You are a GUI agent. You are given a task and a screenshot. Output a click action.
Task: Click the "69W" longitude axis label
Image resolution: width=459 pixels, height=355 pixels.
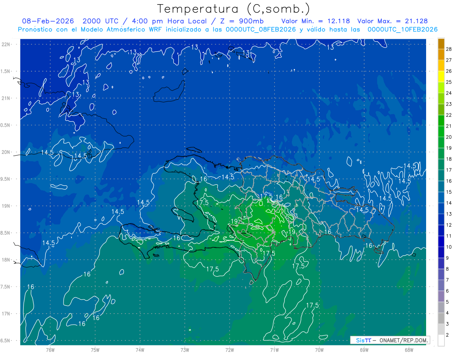[x=364, y=350]
